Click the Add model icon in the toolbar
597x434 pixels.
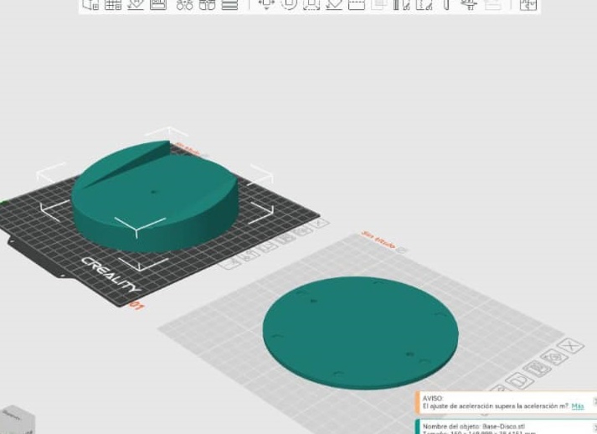(x=91, y=4)
